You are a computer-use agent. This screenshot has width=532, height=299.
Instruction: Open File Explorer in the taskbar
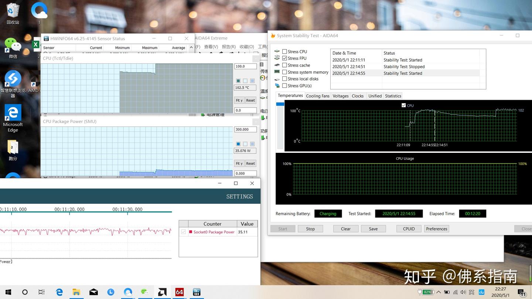coord(76,292)
